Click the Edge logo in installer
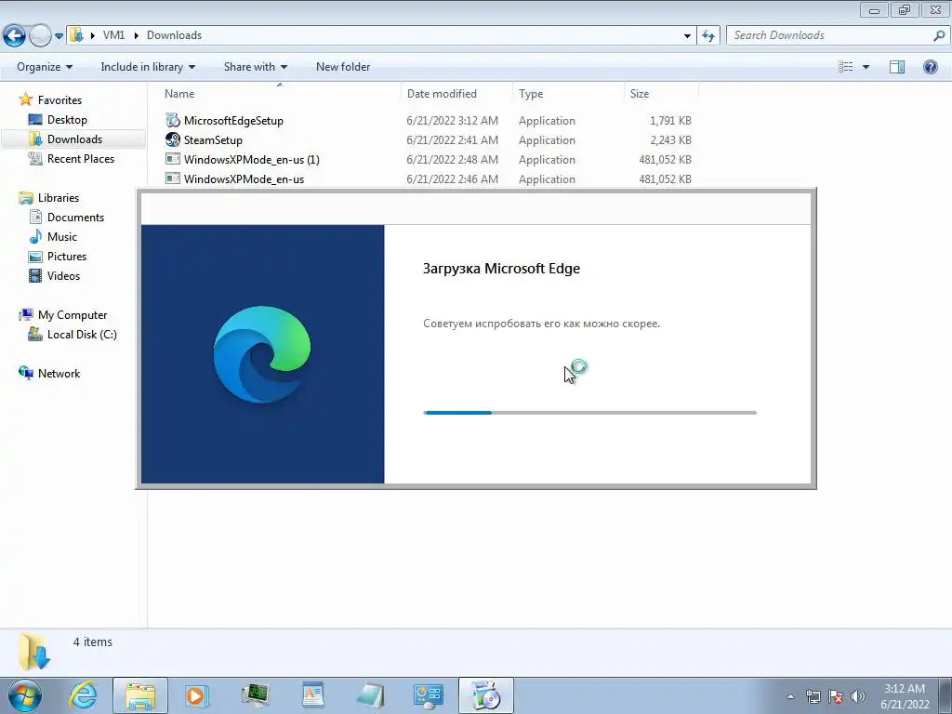Screen dimensions: 952x714 pyautogui.click(x=262, y=354)
